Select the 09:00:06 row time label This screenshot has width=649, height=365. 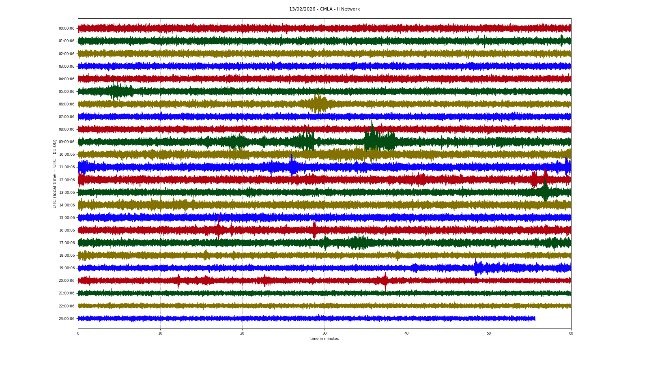67,142
